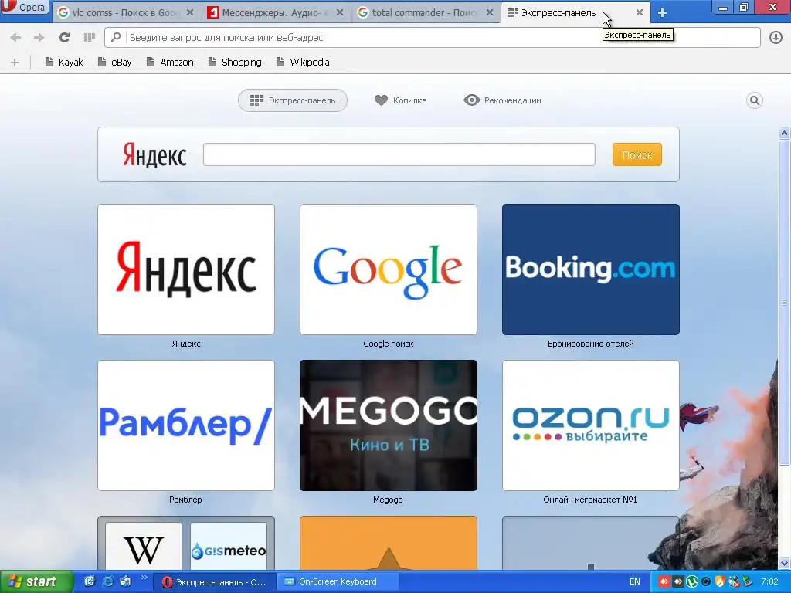Open Speed Dial grid icon in toolbar

90,37
